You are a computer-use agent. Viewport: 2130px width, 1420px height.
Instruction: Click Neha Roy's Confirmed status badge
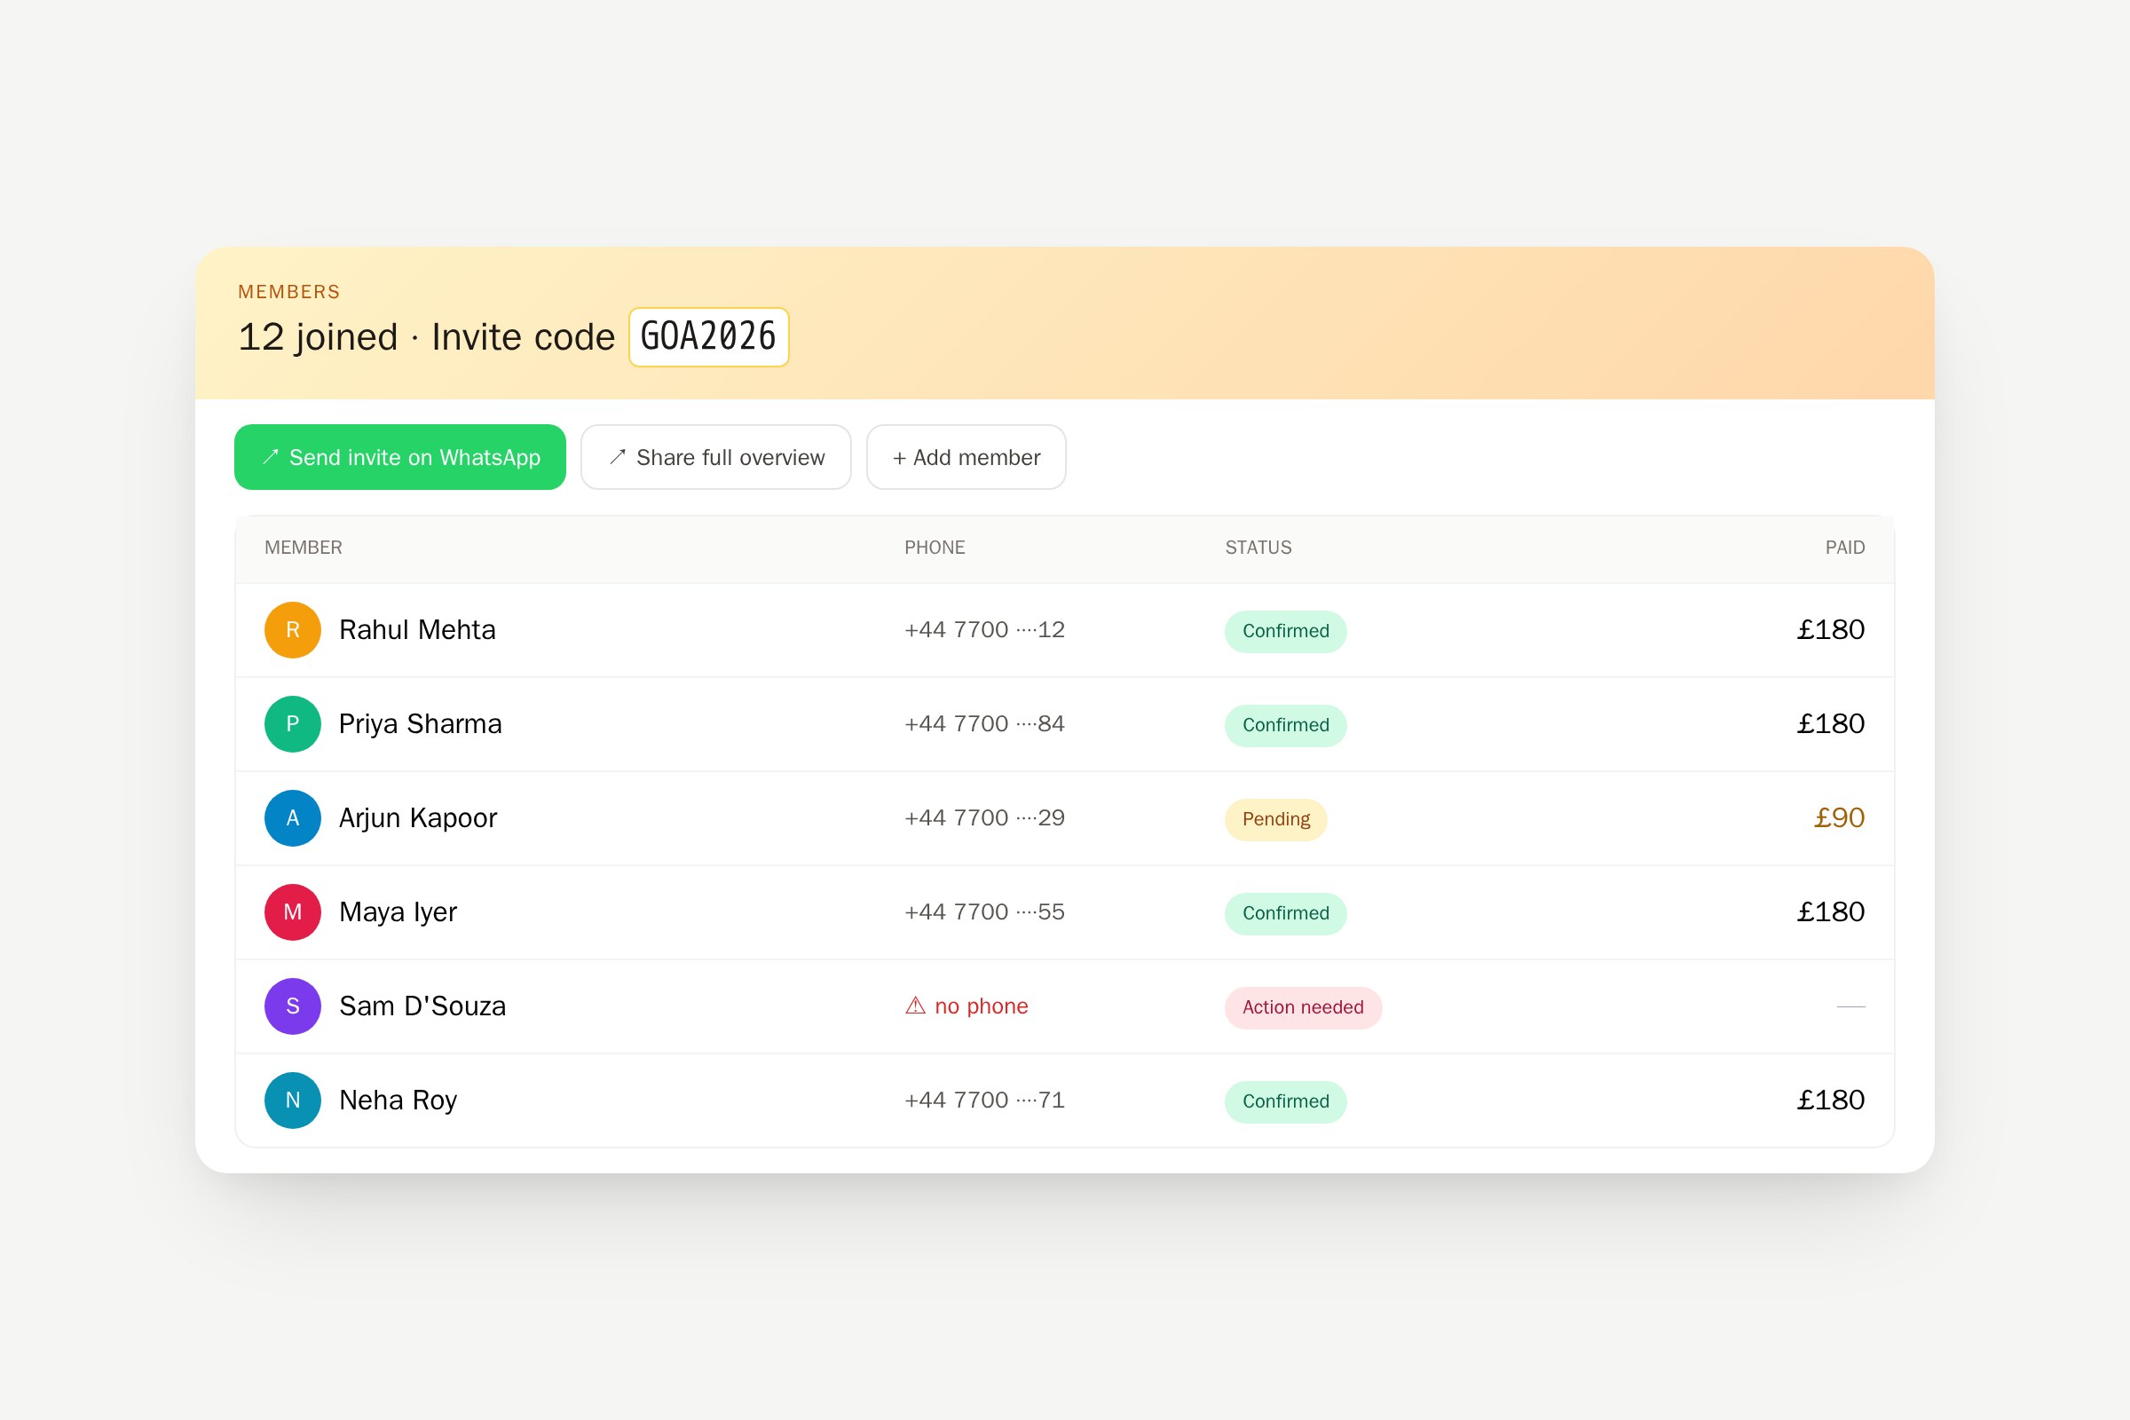point(1286,1102)
